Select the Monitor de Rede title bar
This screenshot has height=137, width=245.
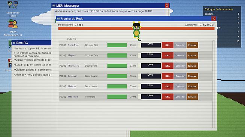pyautogui.click(x=136, y=19)
